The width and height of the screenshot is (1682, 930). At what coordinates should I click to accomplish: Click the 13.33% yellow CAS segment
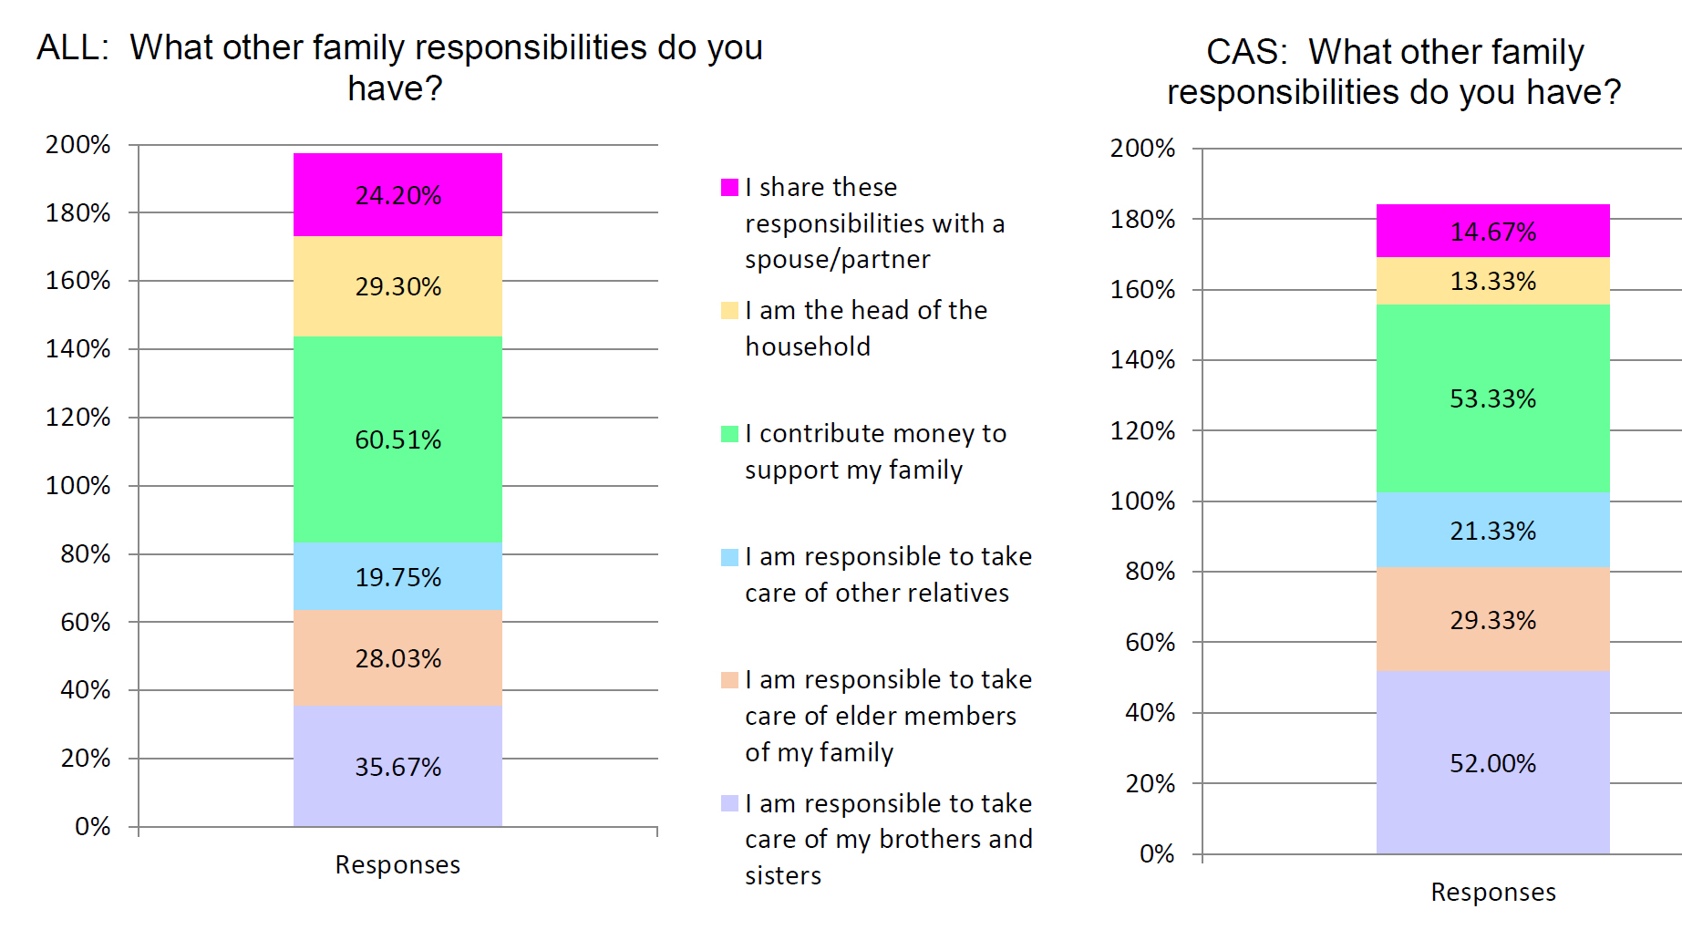tap(1492, 281)
